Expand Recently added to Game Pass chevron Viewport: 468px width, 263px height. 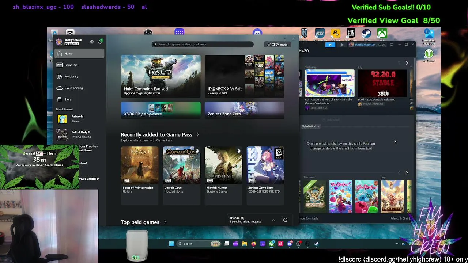click(198, 134)
